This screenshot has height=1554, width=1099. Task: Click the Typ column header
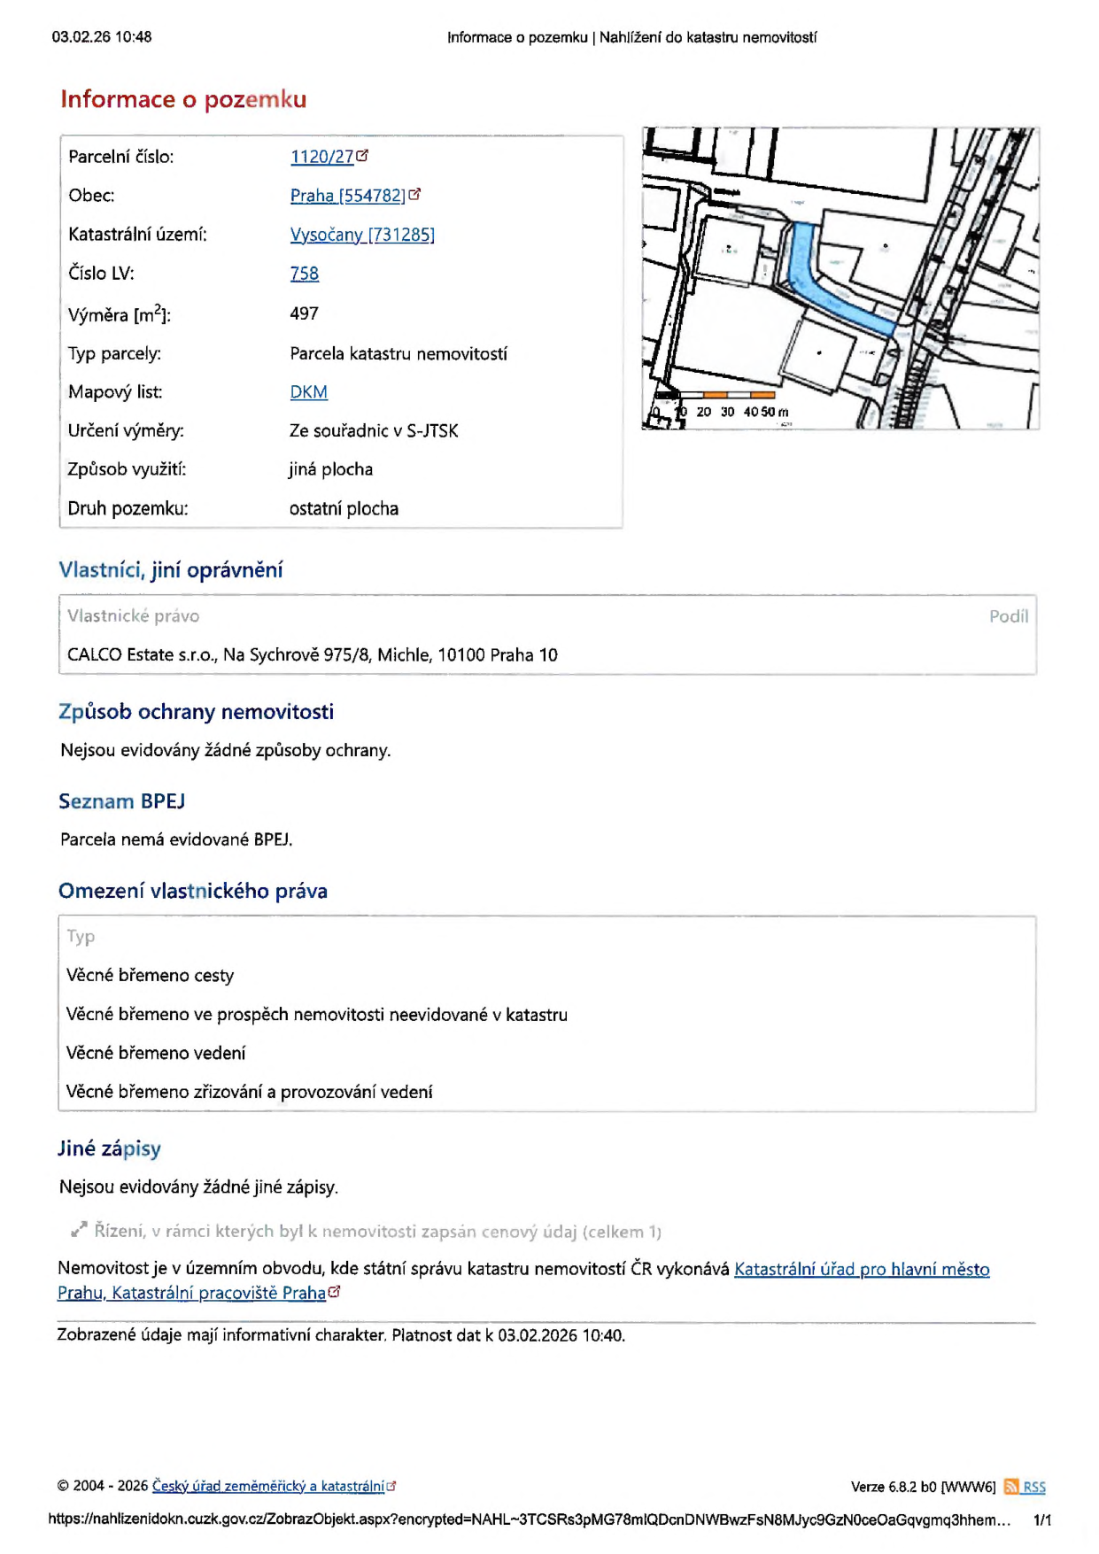[x=81, y=936]
